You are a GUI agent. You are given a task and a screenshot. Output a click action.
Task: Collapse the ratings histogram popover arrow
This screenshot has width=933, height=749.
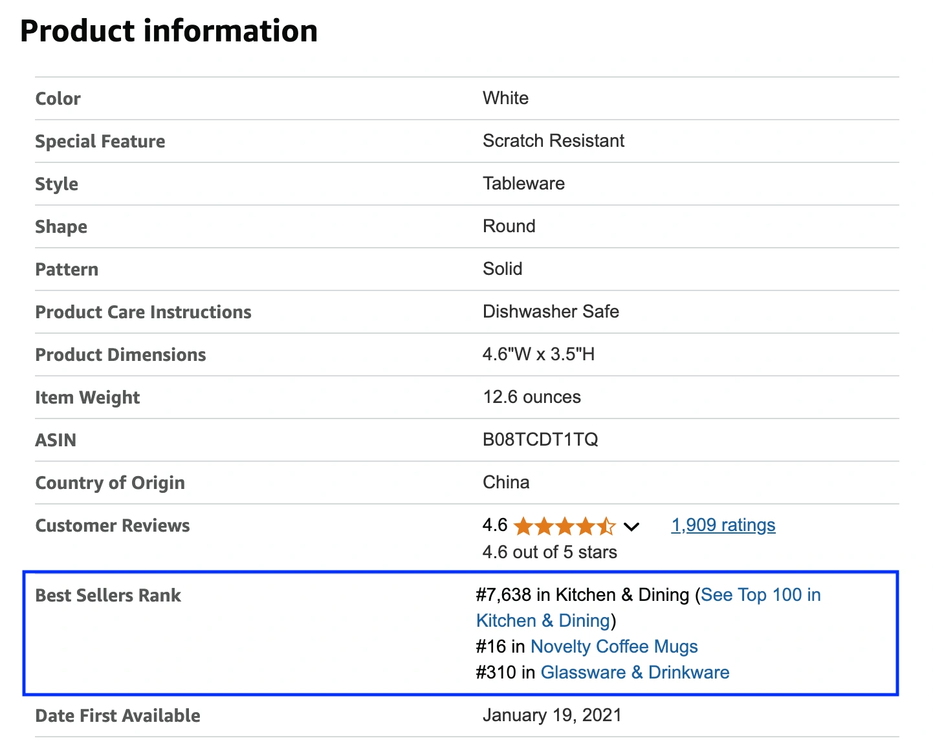point(632,526)
